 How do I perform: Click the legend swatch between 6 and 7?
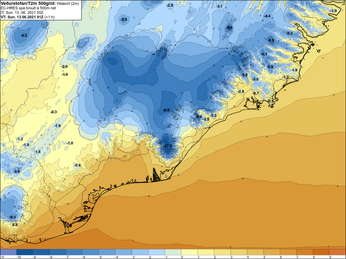288,252
